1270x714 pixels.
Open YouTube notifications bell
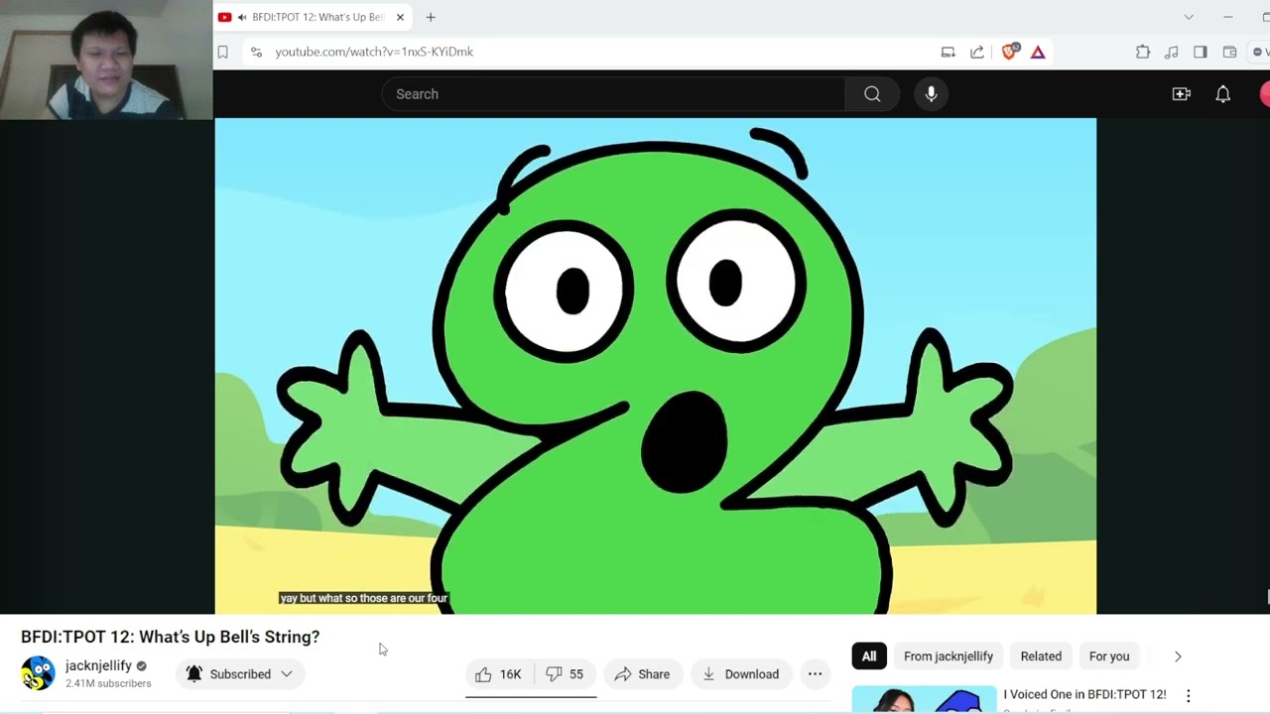pos(1223,94)
